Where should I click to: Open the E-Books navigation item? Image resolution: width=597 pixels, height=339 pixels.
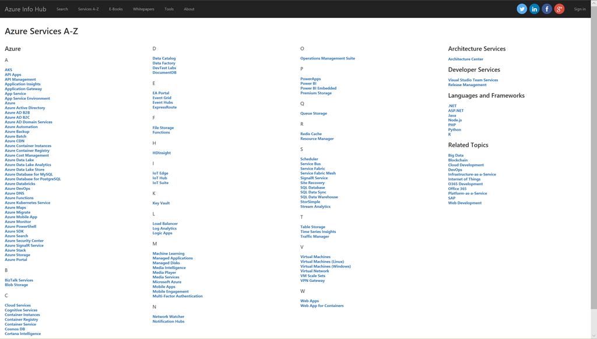click(115, 9)
